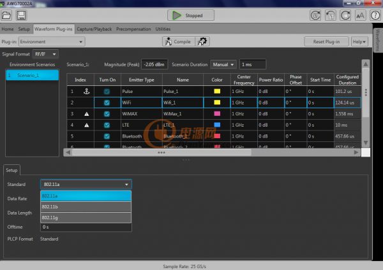Select 802.11b from the Standard list
The height and width of the screenshot is (270, 383).
pyautogui.click(x=86, y=207)
